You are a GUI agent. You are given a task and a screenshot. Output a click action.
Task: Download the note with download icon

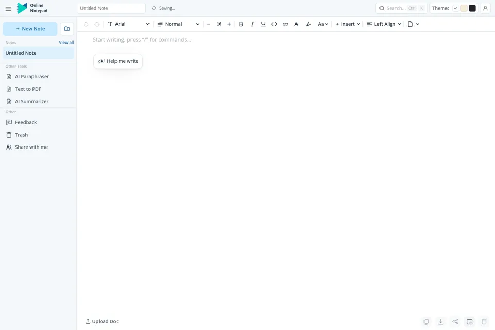(x=441, y=321)
